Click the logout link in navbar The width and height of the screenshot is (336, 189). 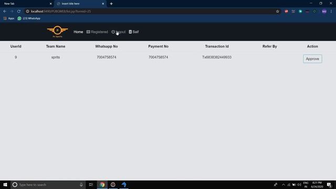coord(119,31)
